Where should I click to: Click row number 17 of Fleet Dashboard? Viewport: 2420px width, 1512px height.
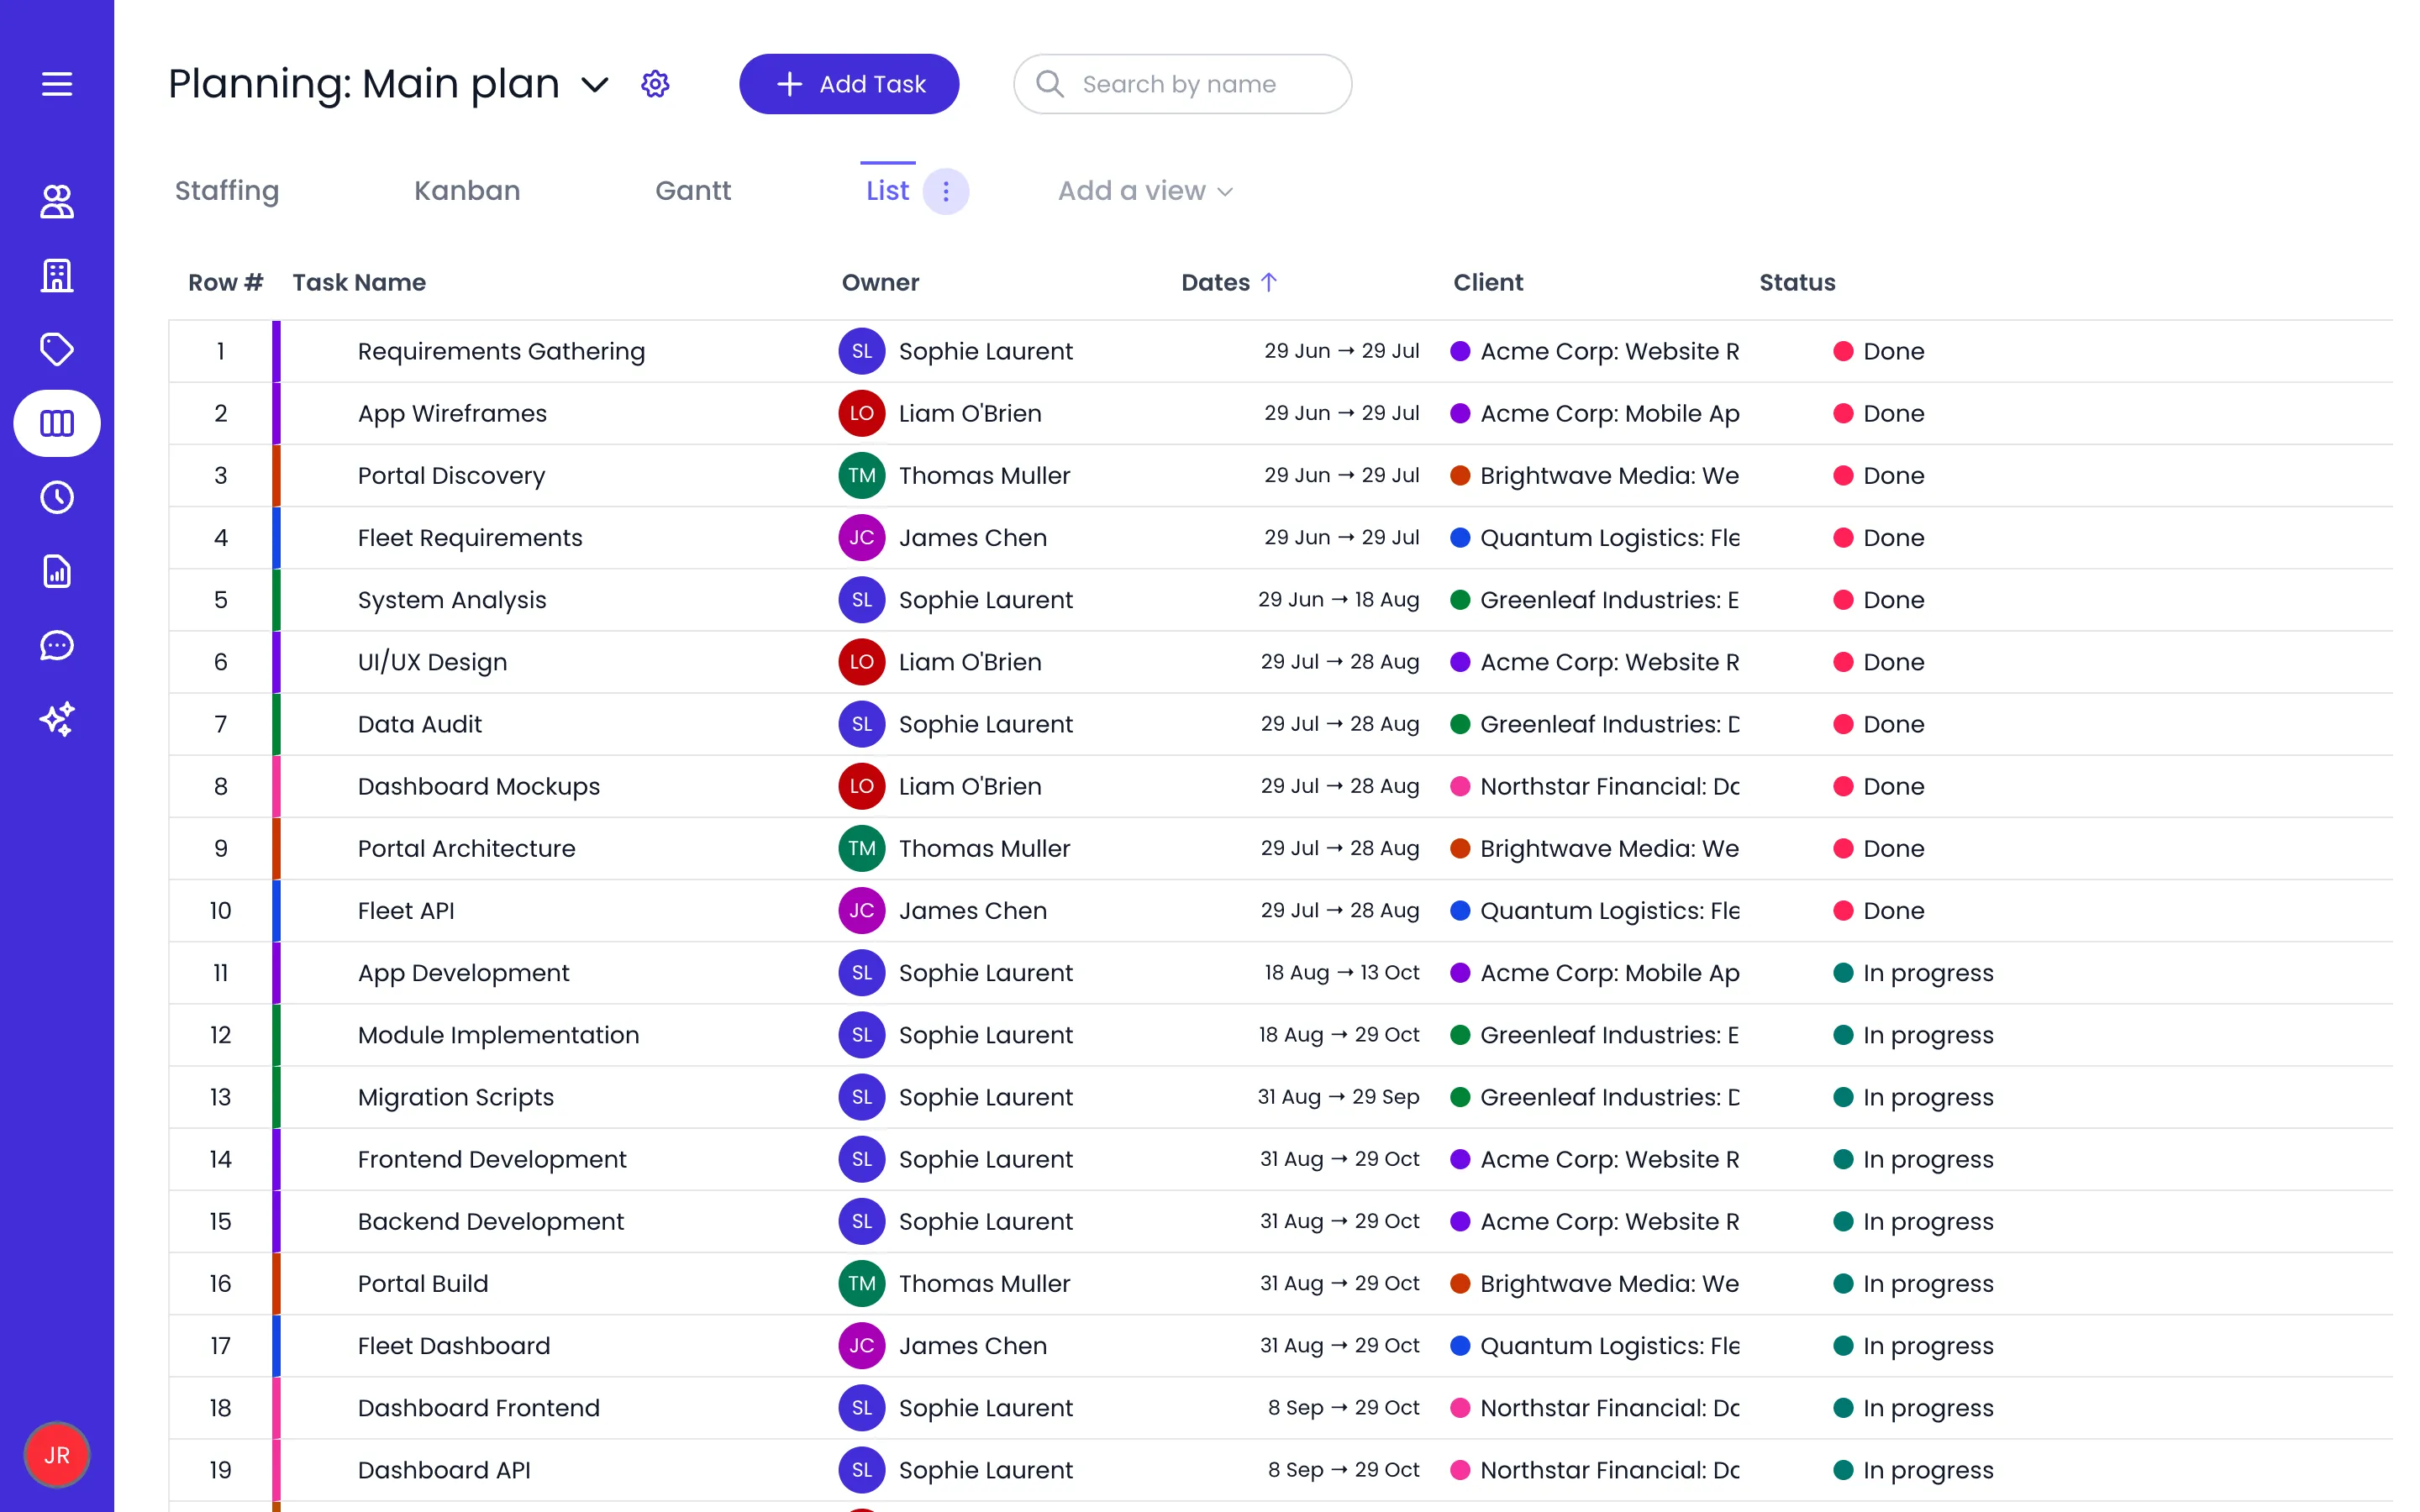(221, 1346)
